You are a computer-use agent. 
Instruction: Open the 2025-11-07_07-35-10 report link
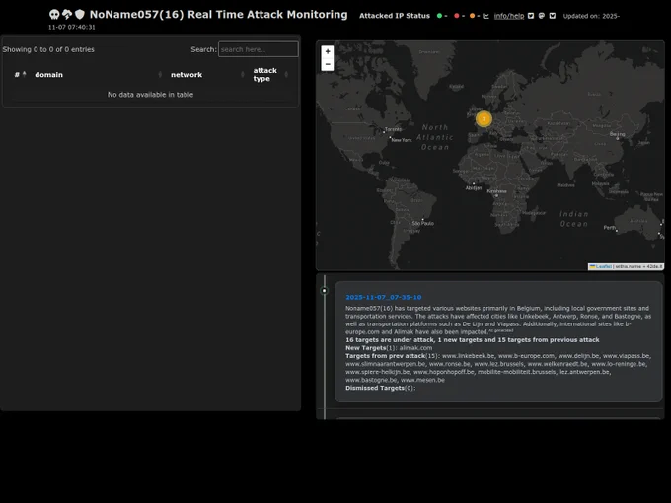(384, 297)
